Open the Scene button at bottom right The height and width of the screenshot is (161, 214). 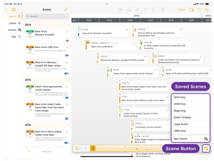(206, 149)
